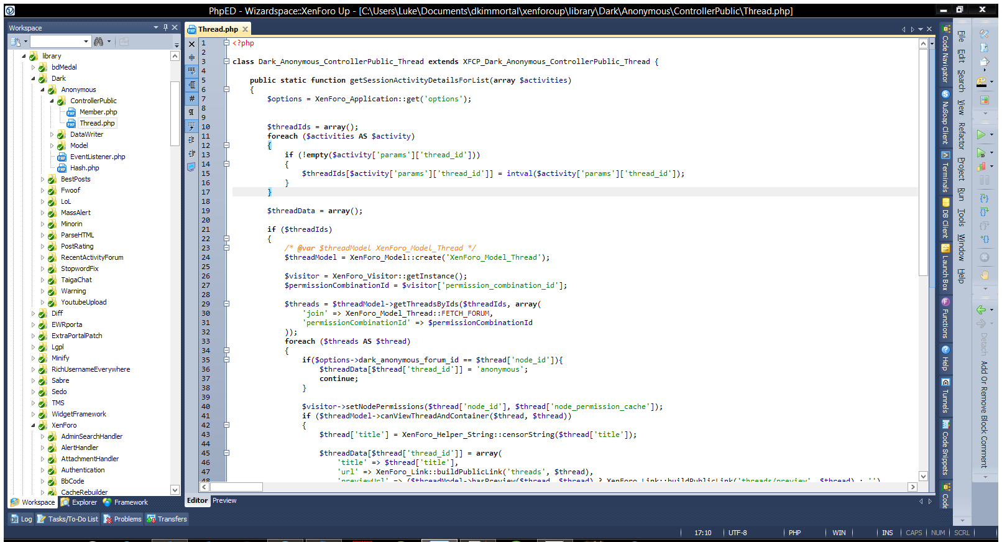This screenshot has width=1002, height=542.
Task: Select the Editor view tab
Action: pos(197,500)
